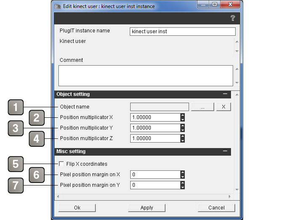The image size is (294, 220).
Task: Click Comment box scrollbar down arrow
Action: click(237, 82)
